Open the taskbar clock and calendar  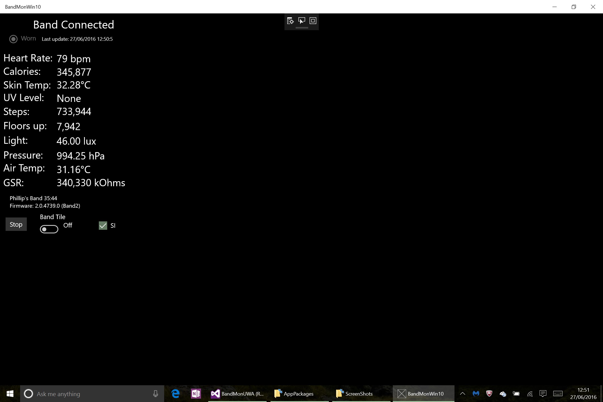click(x=583, y=394)
